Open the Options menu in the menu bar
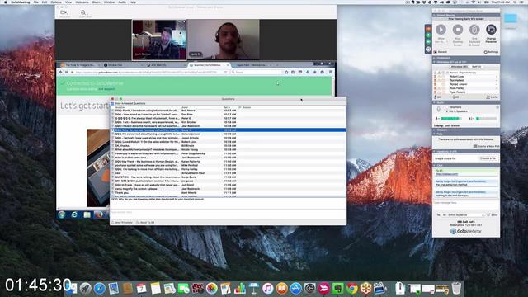Screen dimensions: 528x297 [56, 2]
